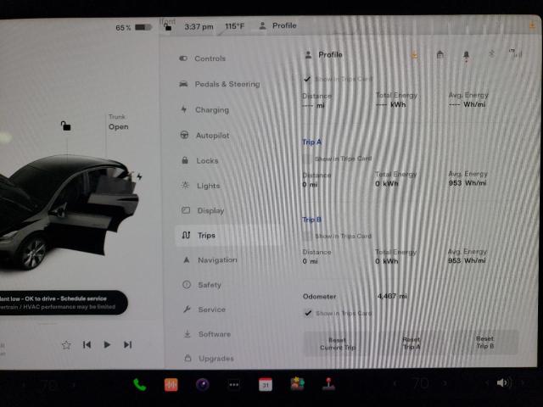Open the Calendar app icon
The width and height of the screenshot is (543, 407).
[266, 384]
